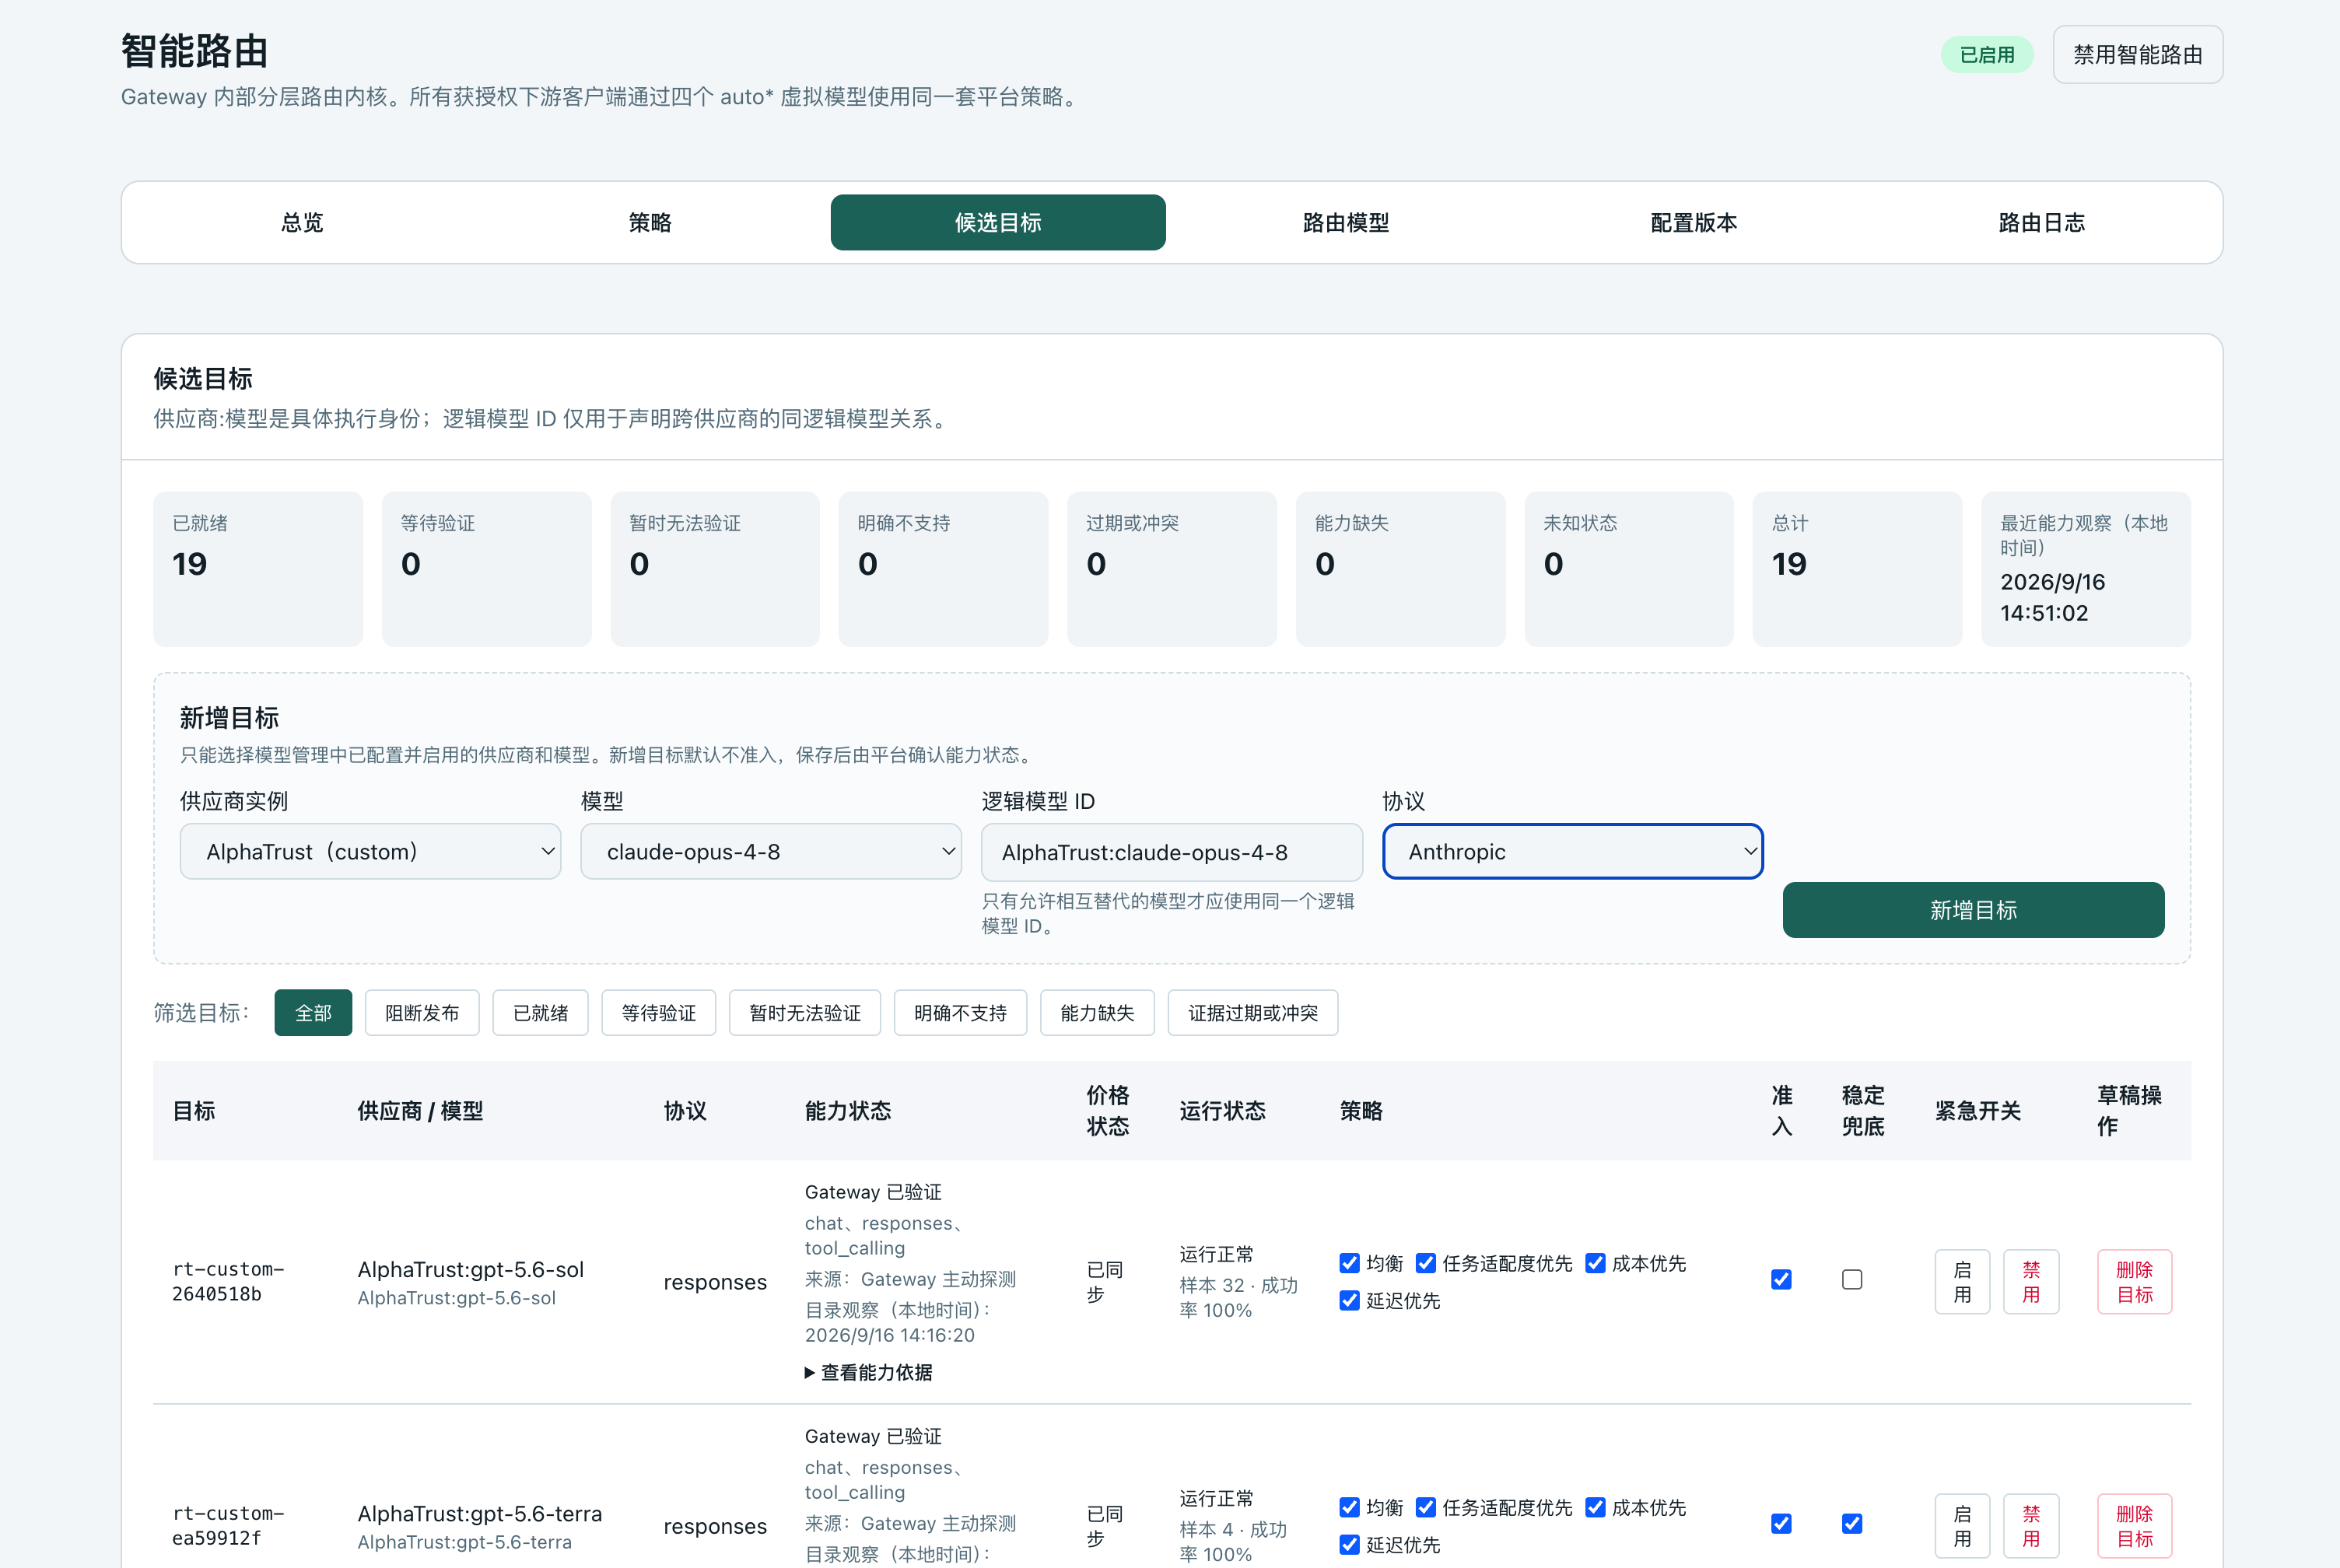Click the 能力缺失 stat card

(x=1400, y=569)
